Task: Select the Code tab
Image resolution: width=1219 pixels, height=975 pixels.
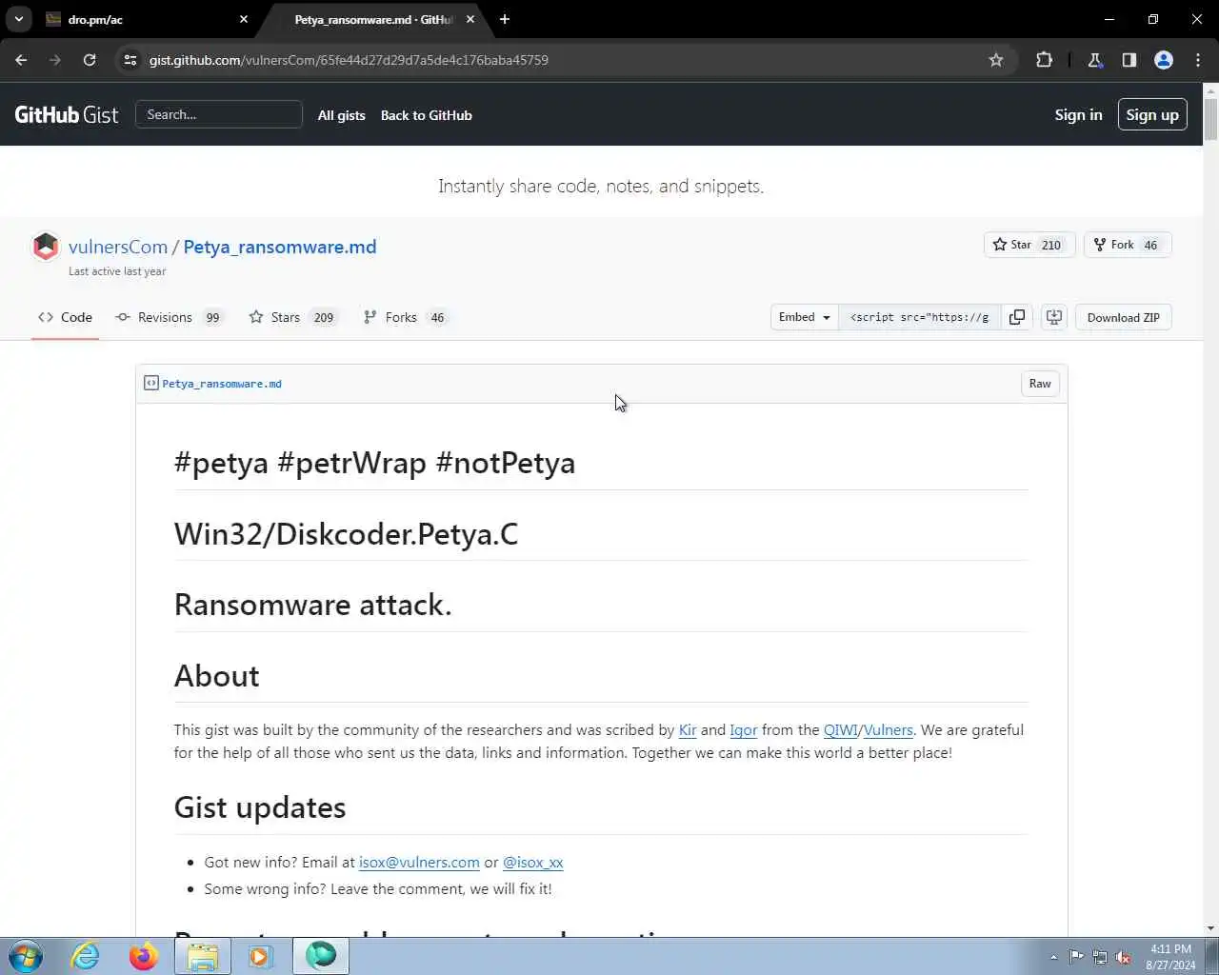Action: click(x=65, y=317)
